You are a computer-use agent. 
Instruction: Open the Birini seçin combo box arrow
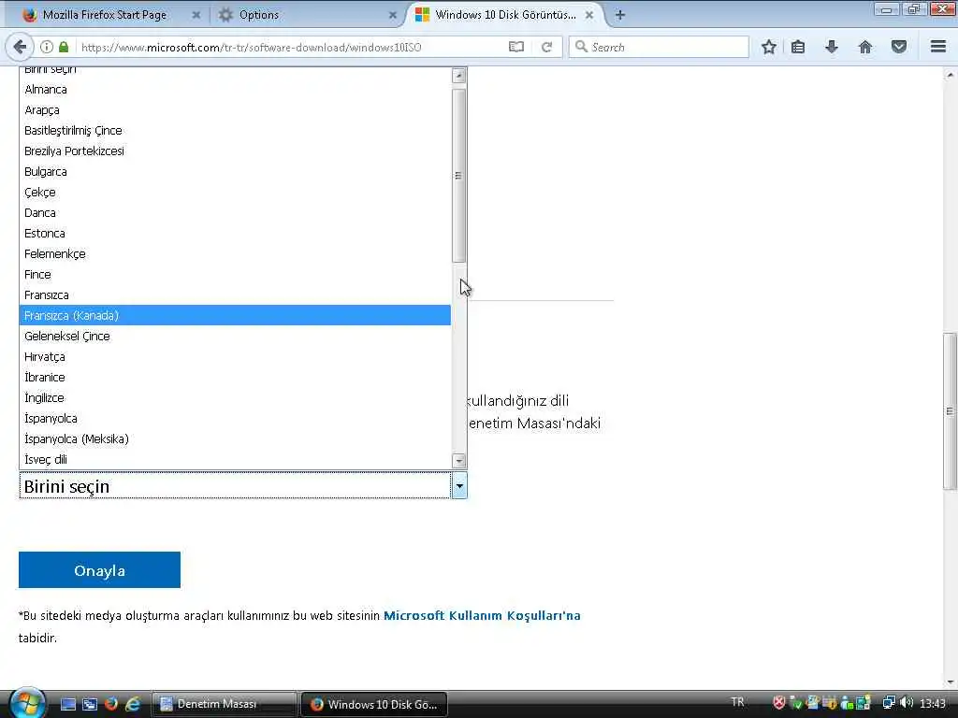[x=458, y=486]
